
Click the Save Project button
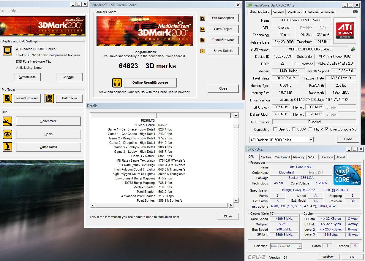tap(223, 29)
